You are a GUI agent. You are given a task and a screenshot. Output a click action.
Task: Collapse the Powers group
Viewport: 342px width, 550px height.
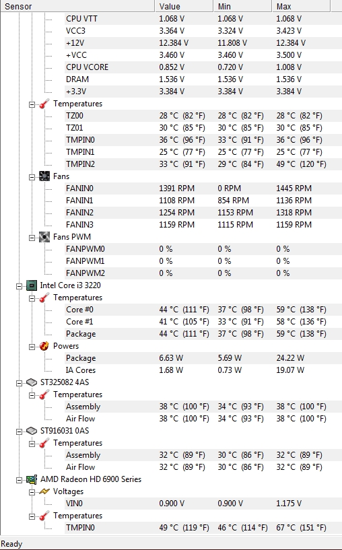tap(32, 347)
